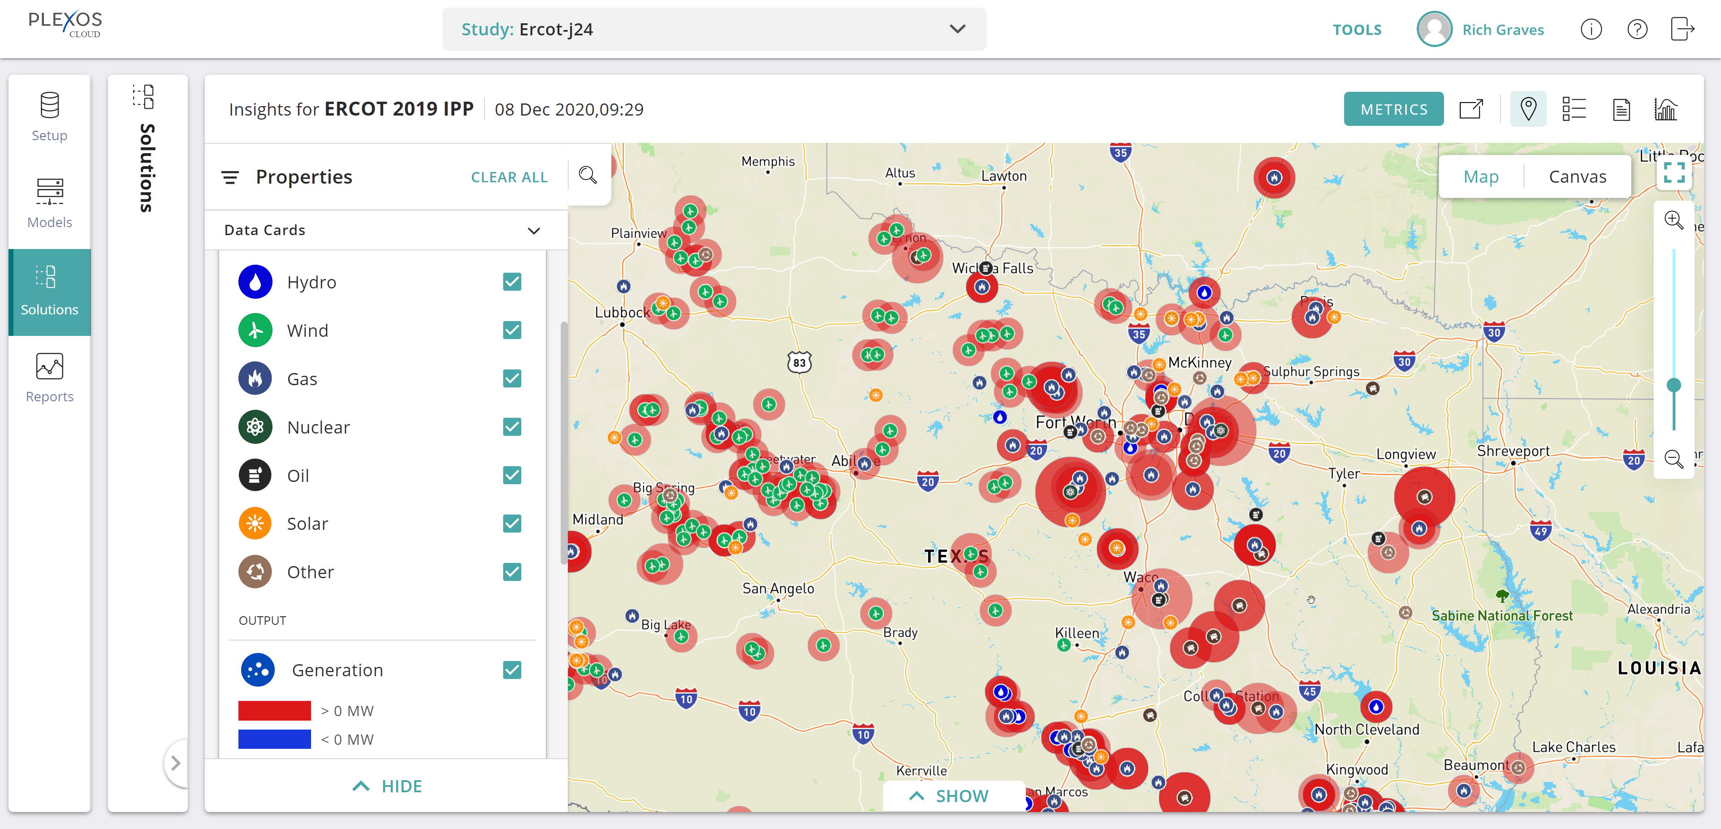Viewport: 1721px width, 829px height.
Task: Uncheck the Wind checkbox
Action: click(512, 331)
